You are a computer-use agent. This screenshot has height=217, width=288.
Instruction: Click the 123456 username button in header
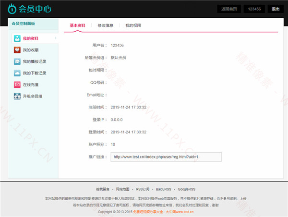click(x=254, y=9)
